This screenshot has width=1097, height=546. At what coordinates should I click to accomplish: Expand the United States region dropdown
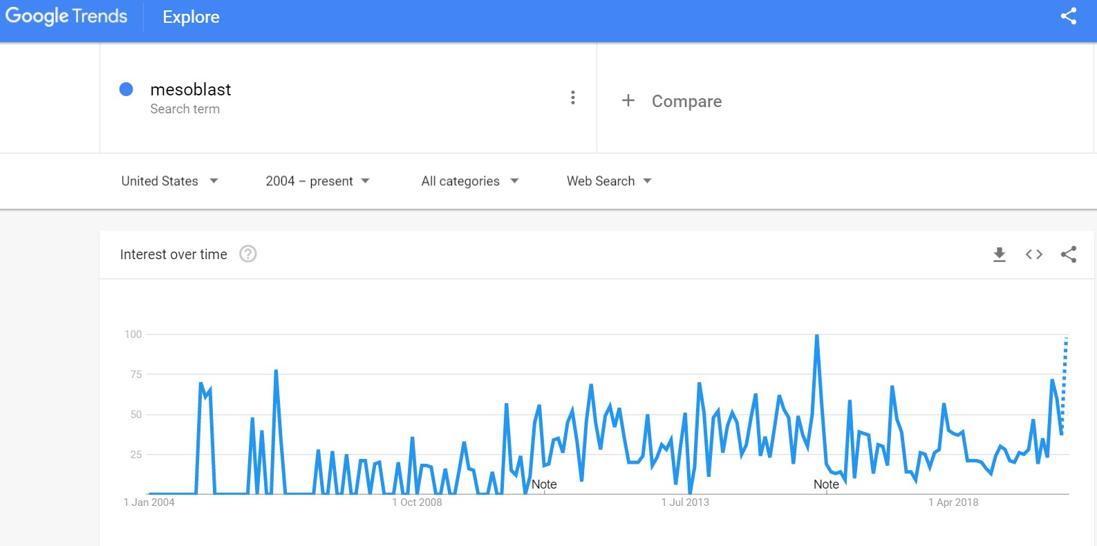pos(170,181)
